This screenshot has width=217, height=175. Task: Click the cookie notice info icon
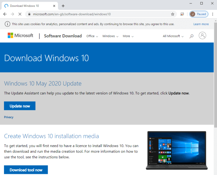7,24
